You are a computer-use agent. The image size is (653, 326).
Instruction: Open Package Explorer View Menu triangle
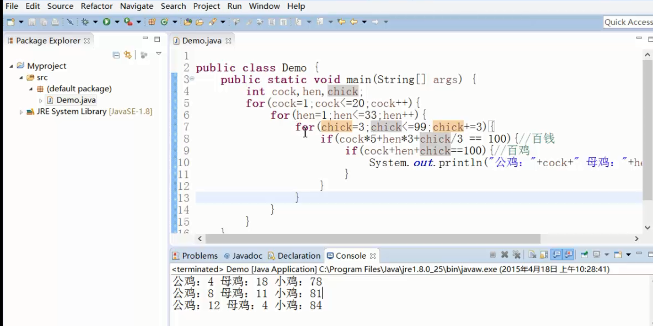coord(159,54)
